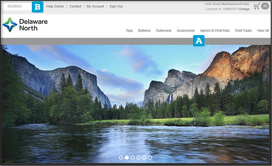272x166 pixels.
Task: Go to the Contact page
Action: (x=75, y=7)
